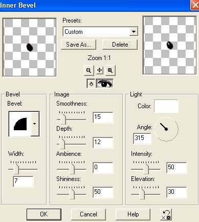This screenshot has width=199, height=222.
Task: Click the Intensity value field
Action: click(176, 168)
